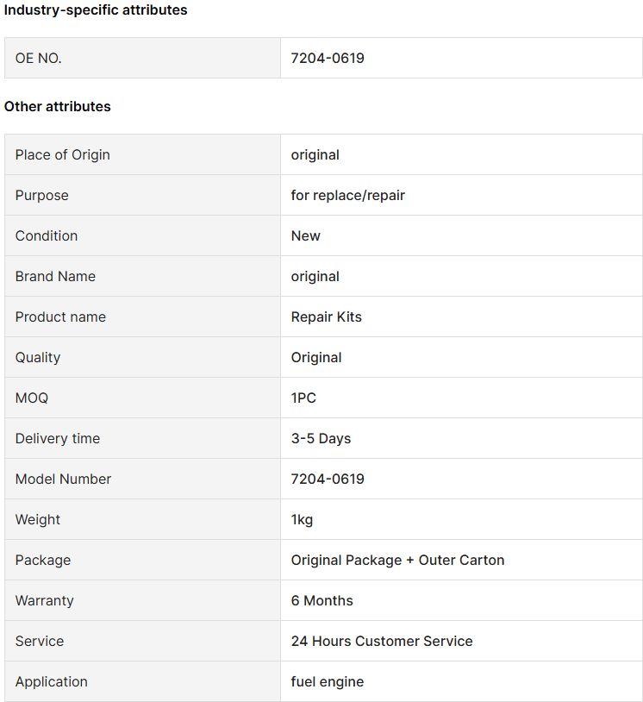Click the Place of Origin label

[63, 155]
